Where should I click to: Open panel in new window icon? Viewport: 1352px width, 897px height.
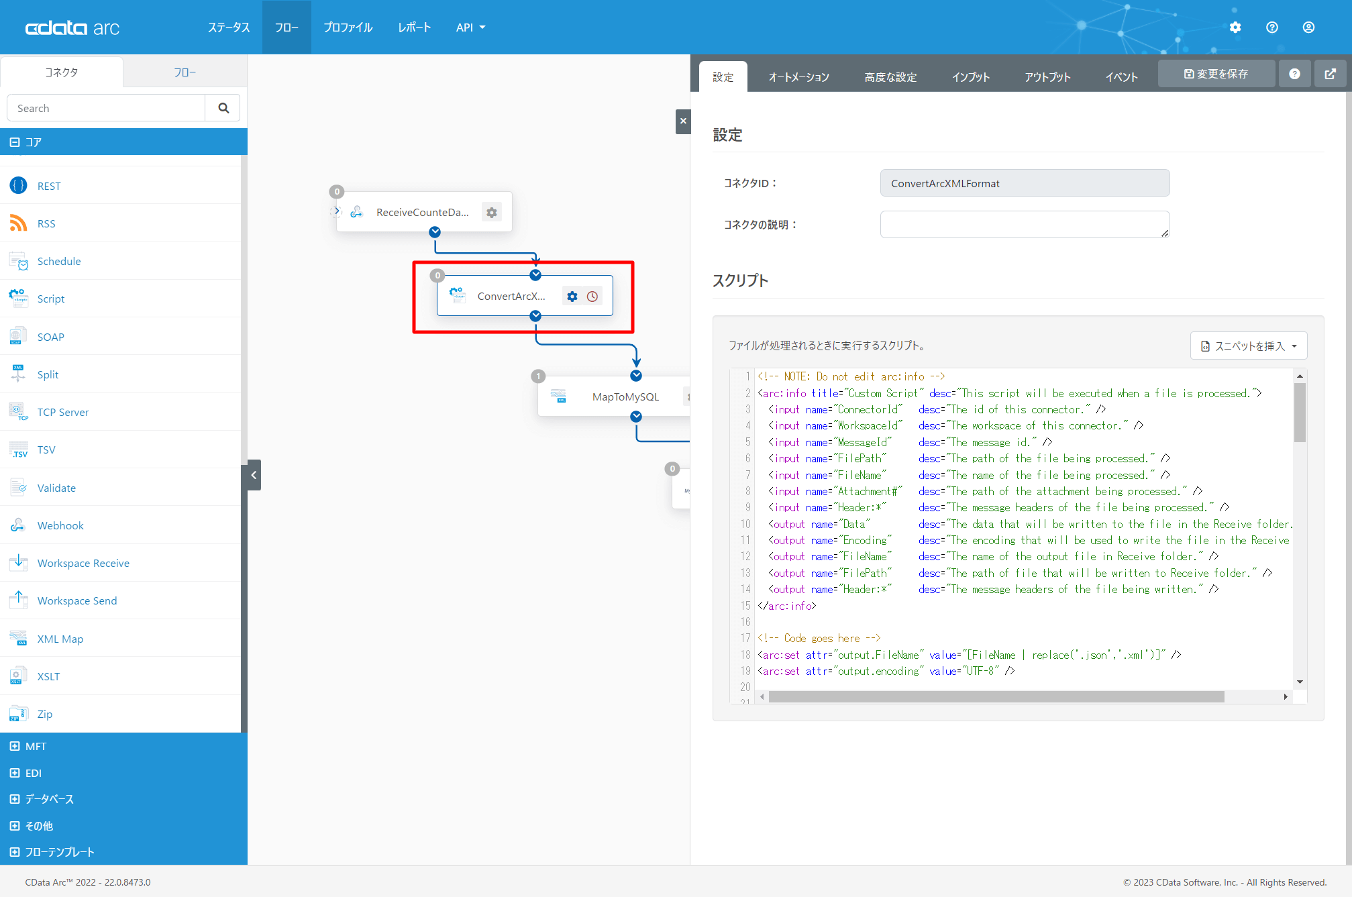(1330, 74)
